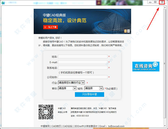
Task: Open the 3DOne中小学创意设计 link
Action: click(x=86, y=126)
